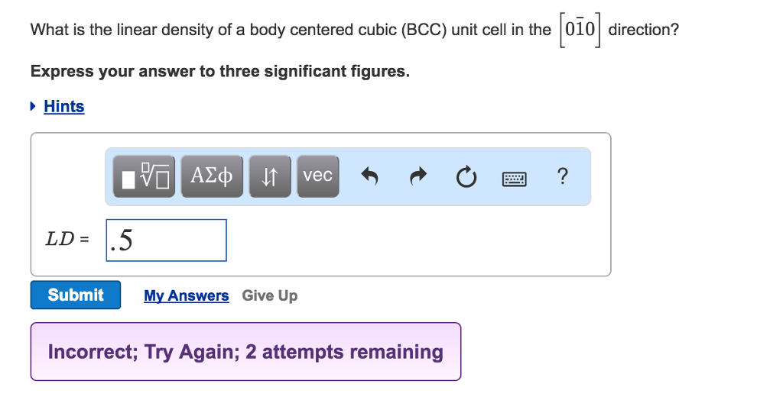Click the question mark help icon
783x400 pixels.
tap(563, 177)
